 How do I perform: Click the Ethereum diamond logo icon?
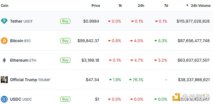[4, 60]
